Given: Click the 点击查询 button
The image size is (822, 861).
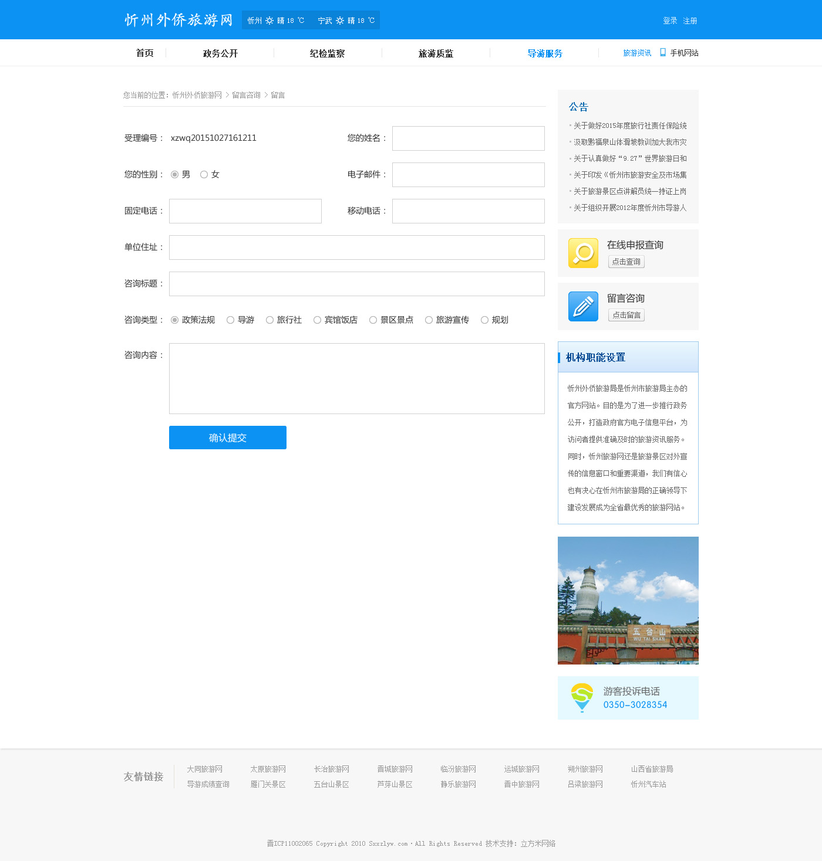Looking at the screenshot, I should point(626,262).
